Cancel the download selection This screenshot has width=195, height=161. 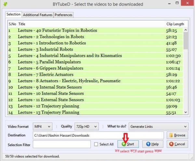click(177, 144)
